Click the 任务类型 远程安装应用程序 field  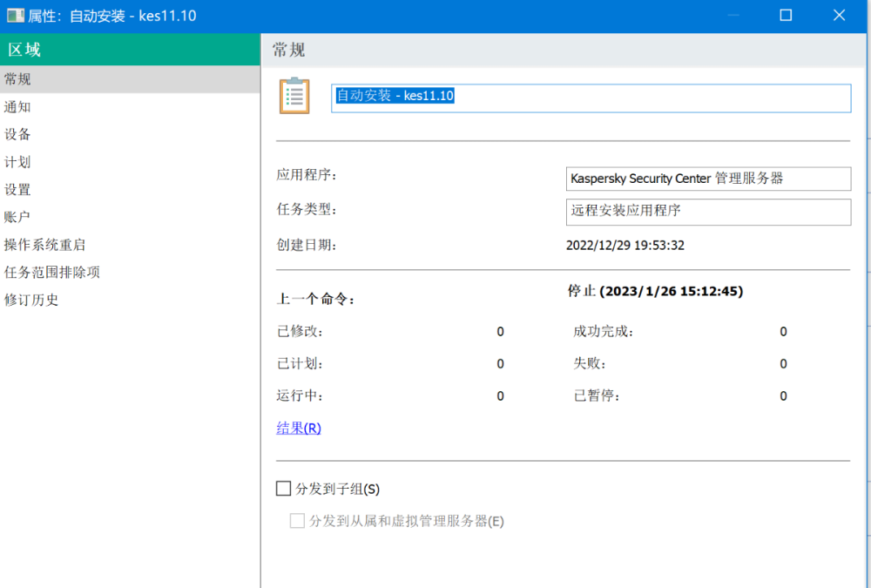pos(707,211)
